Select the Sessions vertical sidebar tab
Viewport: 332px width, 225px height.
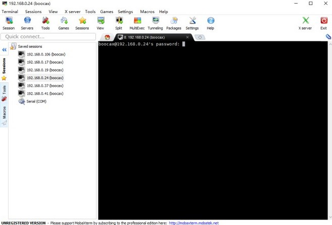point(4,69)
